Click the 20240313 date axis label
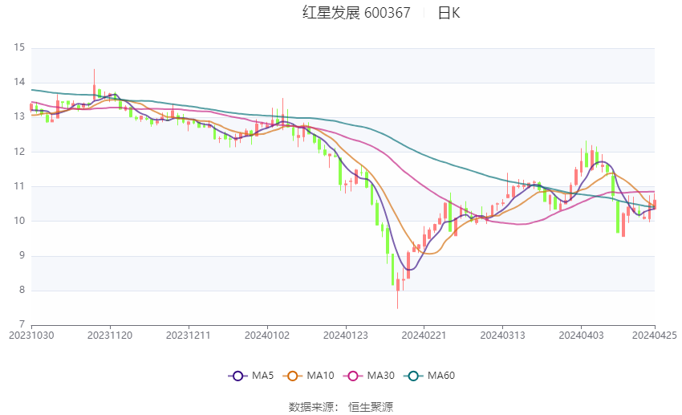682x415 pixels. (x=502, y=336)
